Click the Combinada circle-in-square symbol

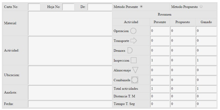(x=135, y=80)
